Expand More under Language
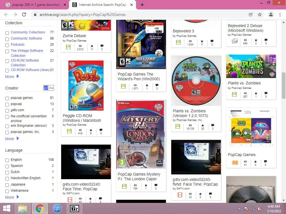The image size is (286, 214). click(x=12, y=197)
